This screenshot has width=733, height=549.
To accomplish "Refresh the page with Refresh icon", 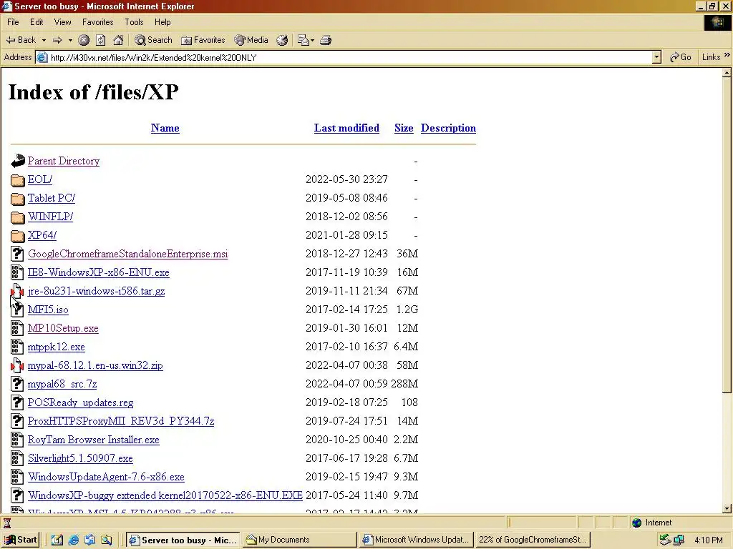I will 100,40.
